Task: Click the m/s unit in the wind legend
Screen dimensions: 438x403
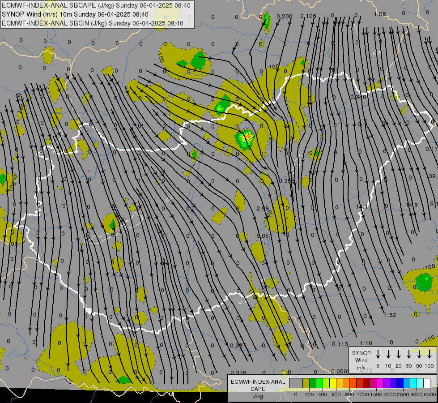Action: (361, 368)
